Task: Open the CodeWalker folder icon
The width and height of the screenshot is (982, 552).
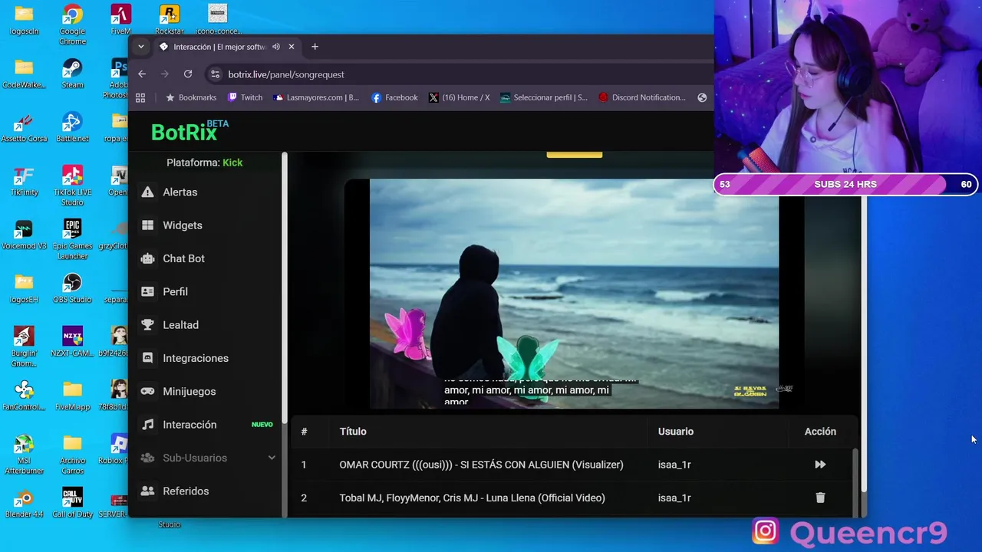Action: point(24,74)
